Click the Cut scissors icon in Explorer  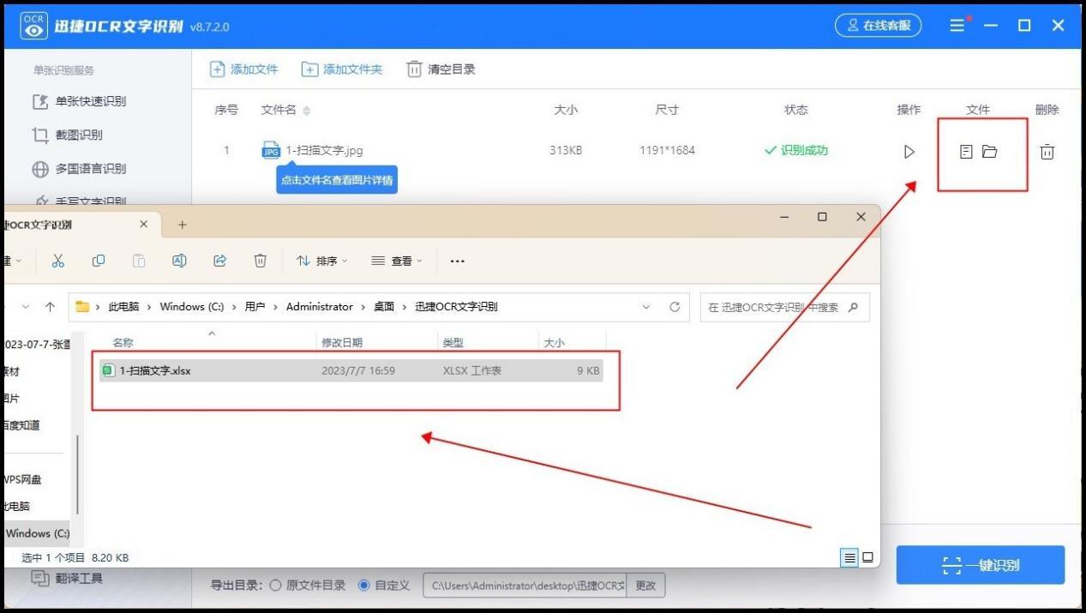tap(58, 261)
